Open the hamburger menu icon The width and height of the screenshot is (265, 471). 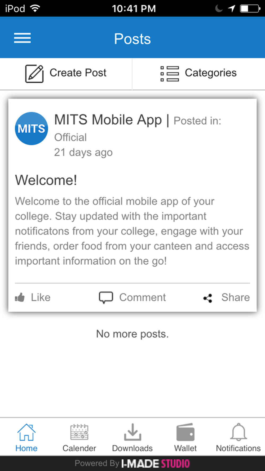pyautogui.click(x=22, y=38)
